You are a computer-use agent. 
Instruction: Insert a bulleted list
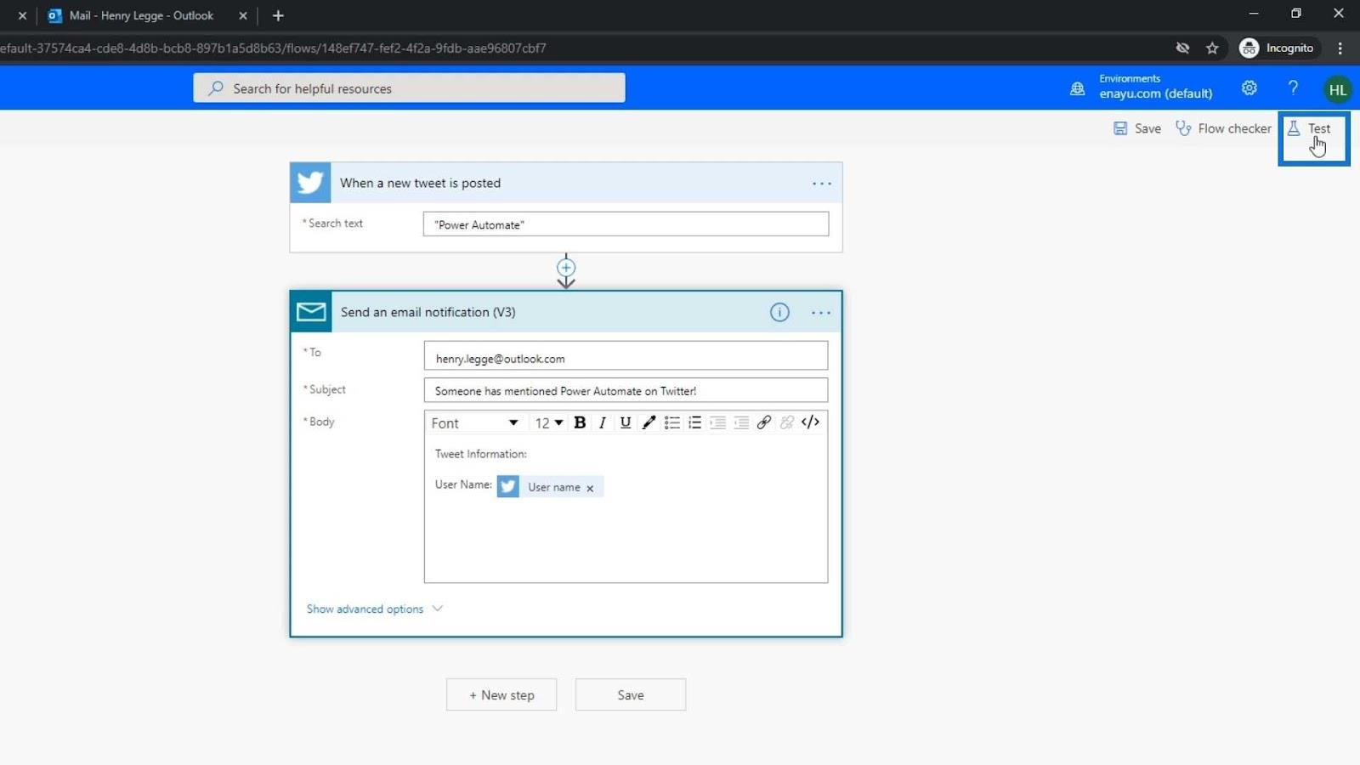point(671,422)
